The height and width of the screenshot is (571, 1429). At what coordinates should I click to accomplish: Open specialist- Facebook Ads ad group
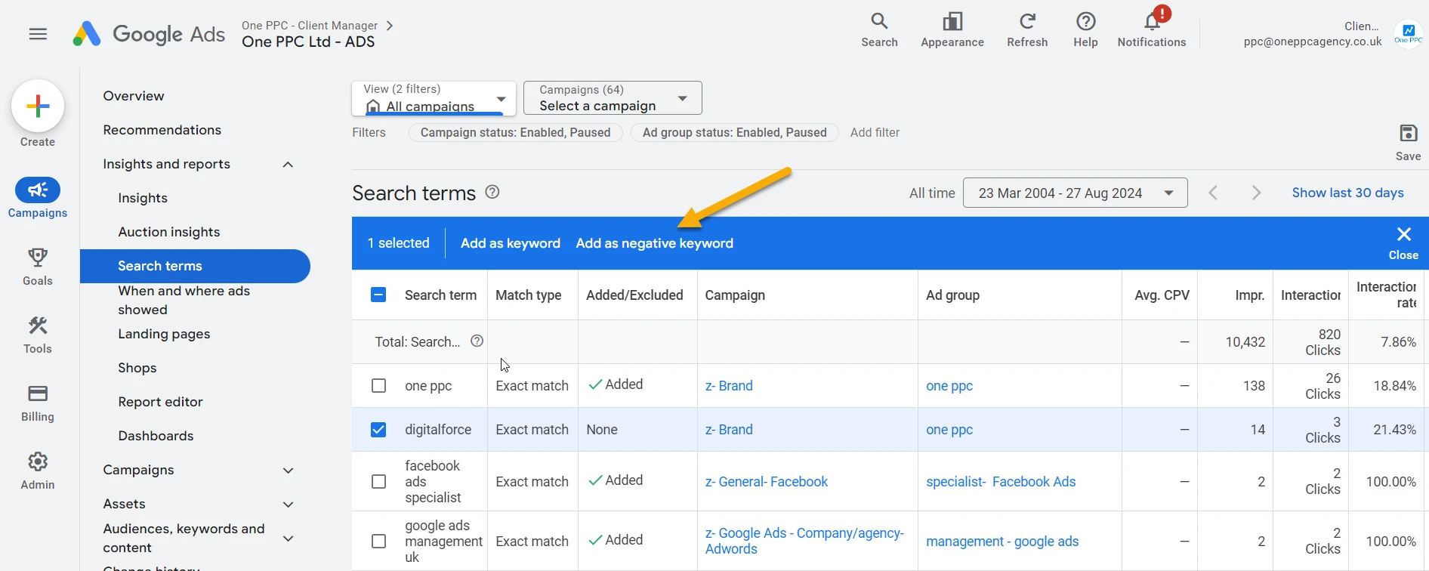point(1001,481)
